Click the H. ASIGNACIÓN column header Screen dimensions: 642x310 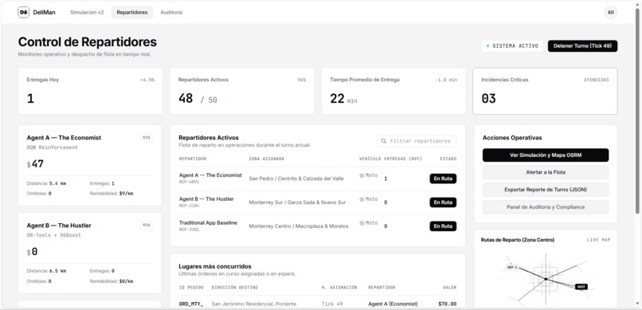pyautogui.click(x=339, y=288)
